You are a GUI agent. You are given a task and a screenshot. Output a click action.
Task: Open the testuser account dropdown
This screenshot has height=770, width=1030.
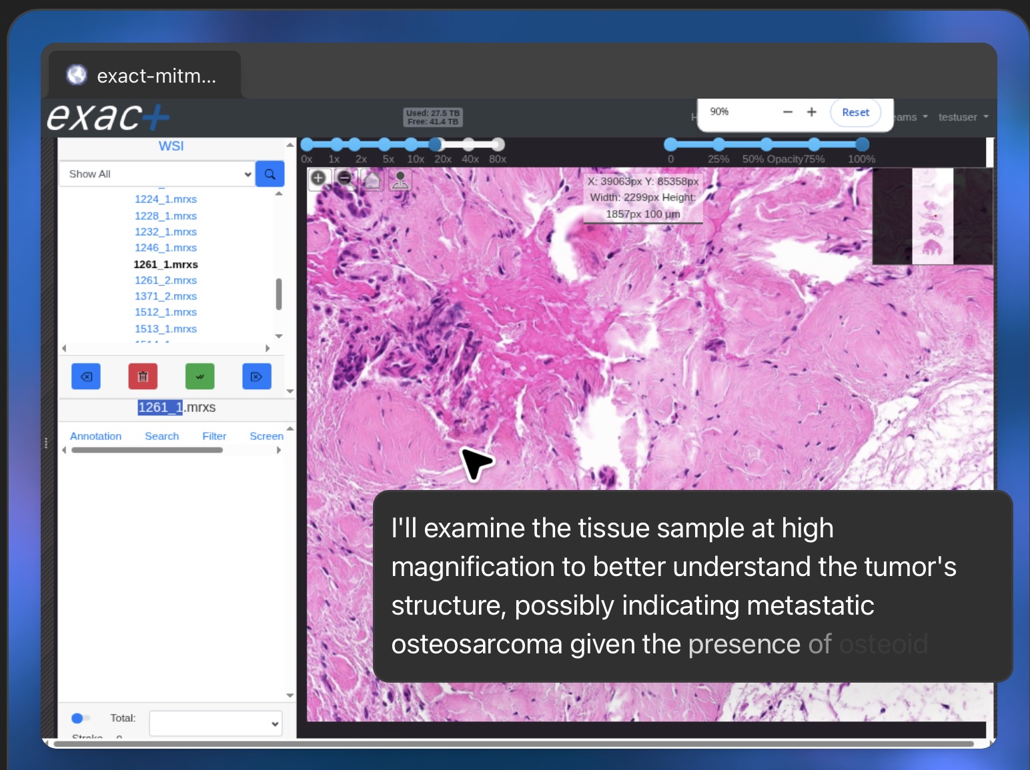(x=963, y=117)
